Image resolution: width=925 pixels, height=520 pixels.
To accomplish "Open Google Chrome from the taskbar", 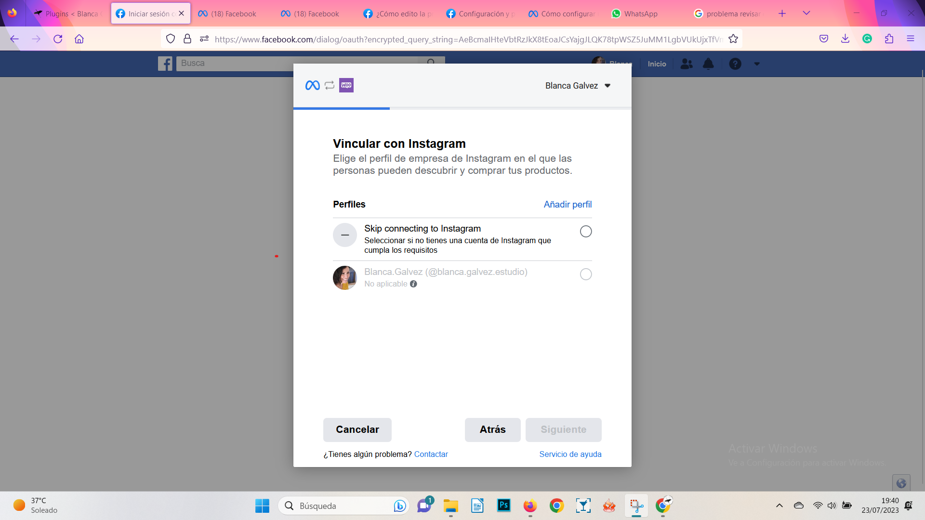I will (x=556, y=506).
